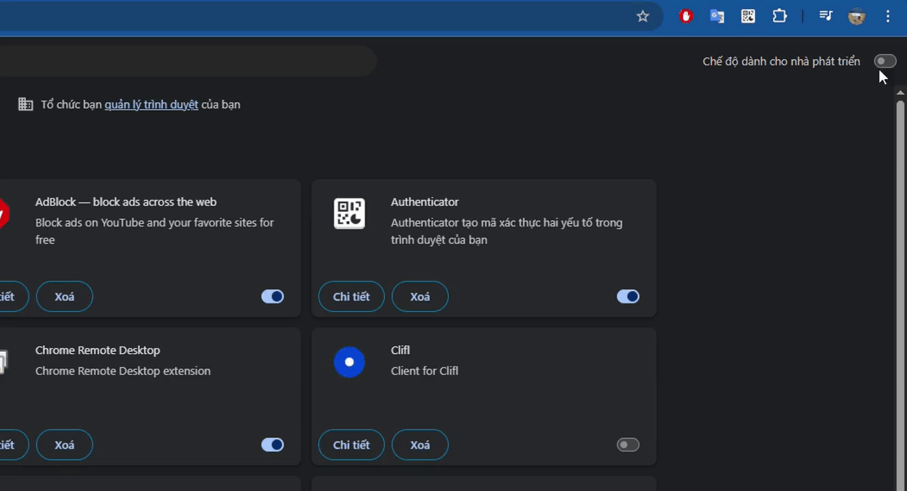Click the organization building icon near management notice

pos(26,104)
